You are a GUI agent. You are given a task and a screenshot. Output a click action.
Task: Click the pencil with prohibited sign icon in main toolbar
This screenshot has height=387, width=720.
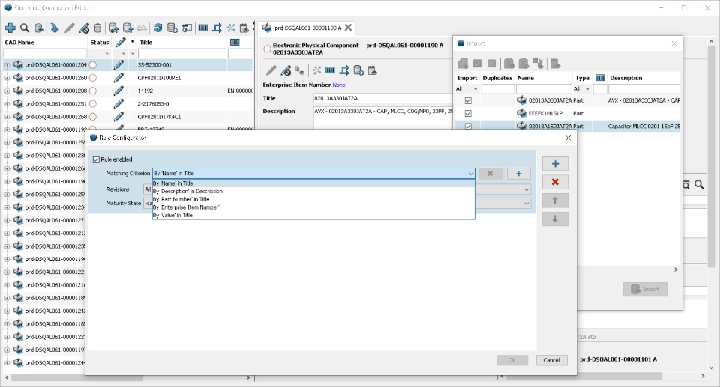click(x=84, y=28)
